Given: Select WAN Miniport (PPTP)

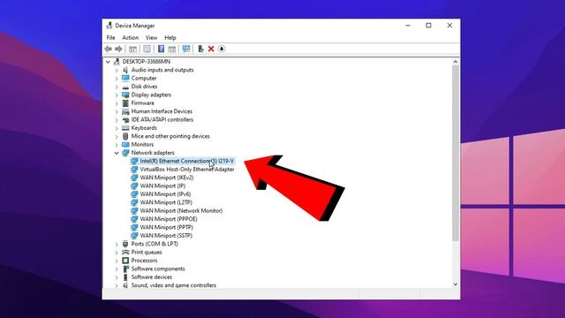Looking at the screenshot, I should 167,228.
